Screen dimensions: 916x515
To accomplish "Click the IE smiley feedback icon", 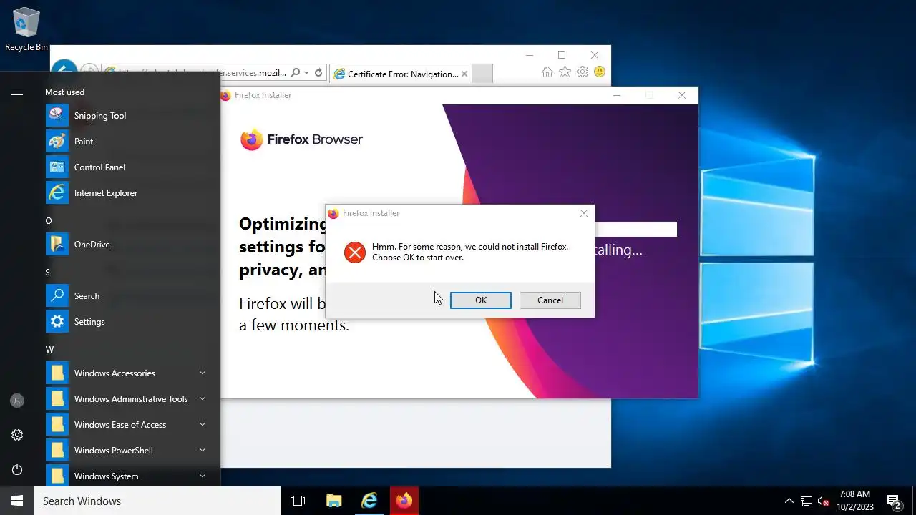I will tap(600, 72).
